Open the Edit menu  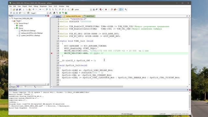coord(15,6)
